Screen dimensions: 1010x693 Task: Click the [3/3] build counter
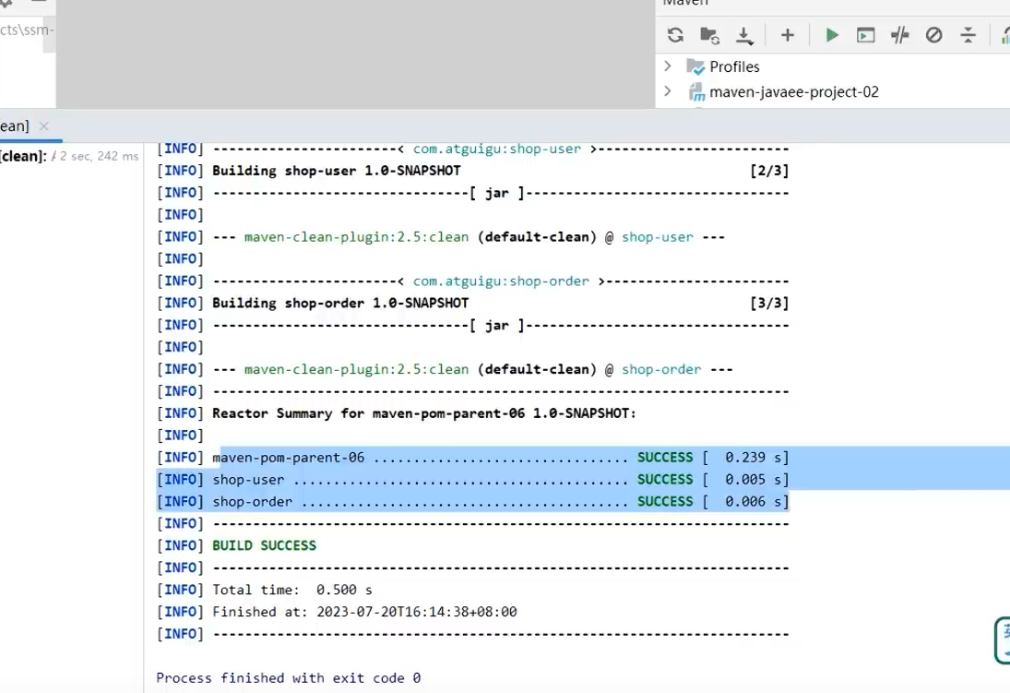point(769,303)
